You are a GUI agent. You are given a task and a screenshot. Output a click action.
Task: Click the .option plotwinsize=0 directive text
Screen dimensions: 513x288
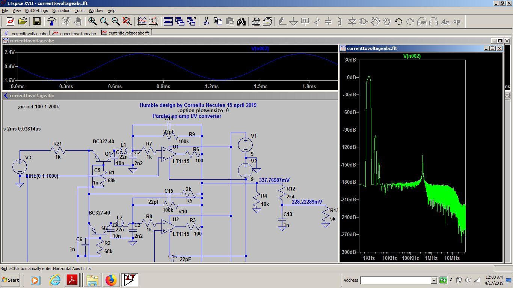203,111
